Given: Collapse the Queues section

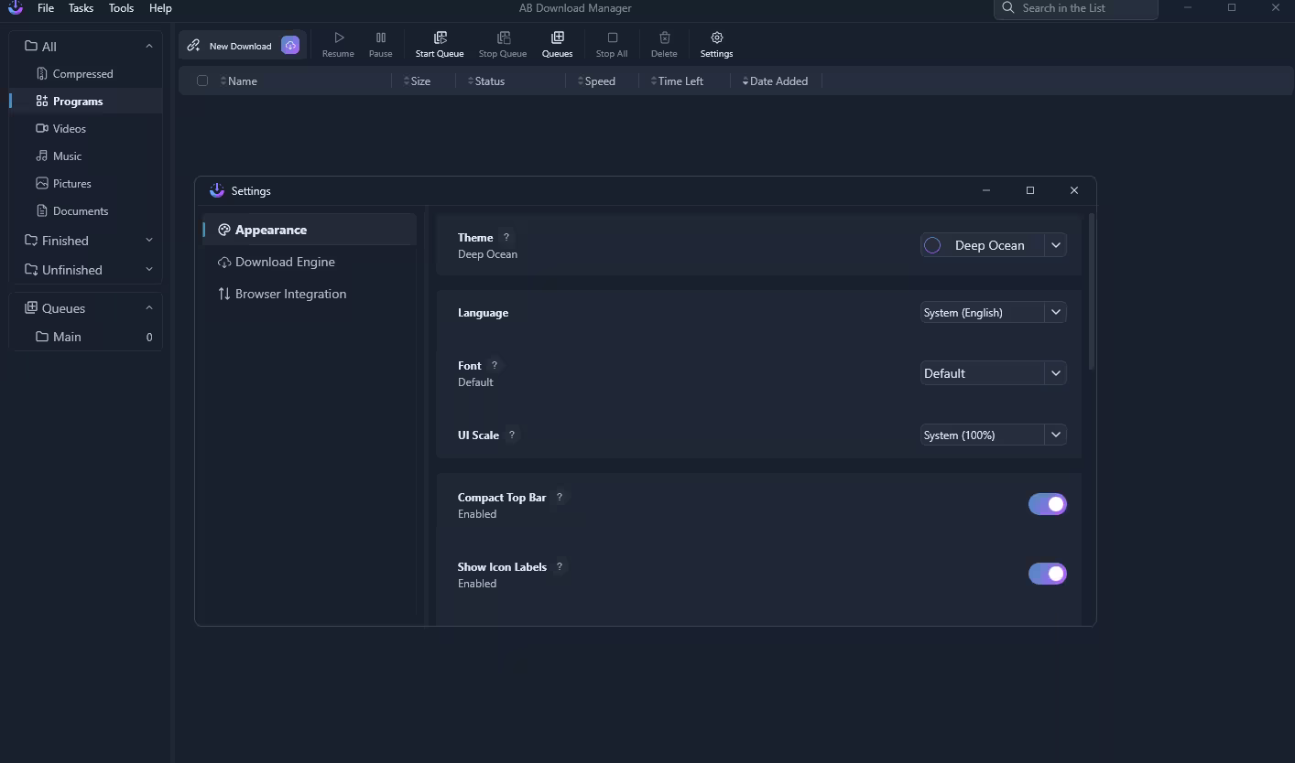Looking at the screenshot, I should click(x=149, y=308).
